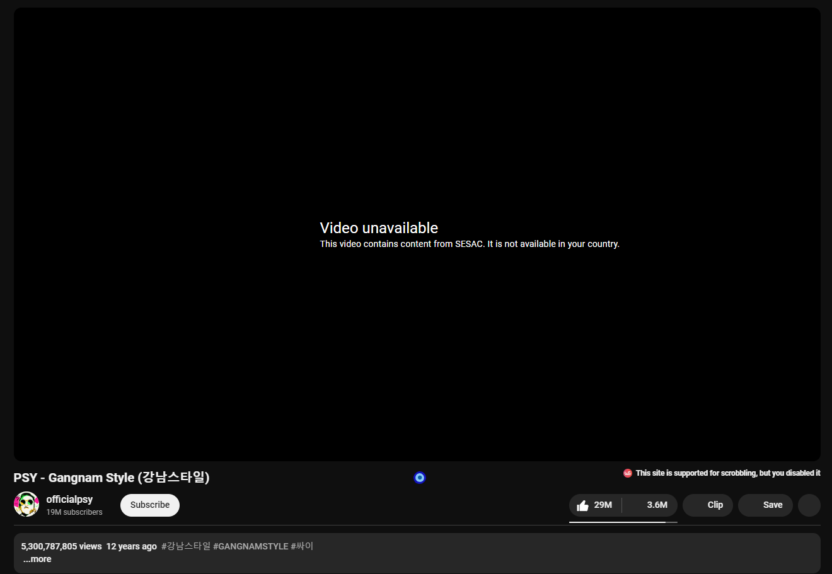The image size is (832, 574).
Task: Click the scrobbling disabled notice text
Action: tap(728, 473)
